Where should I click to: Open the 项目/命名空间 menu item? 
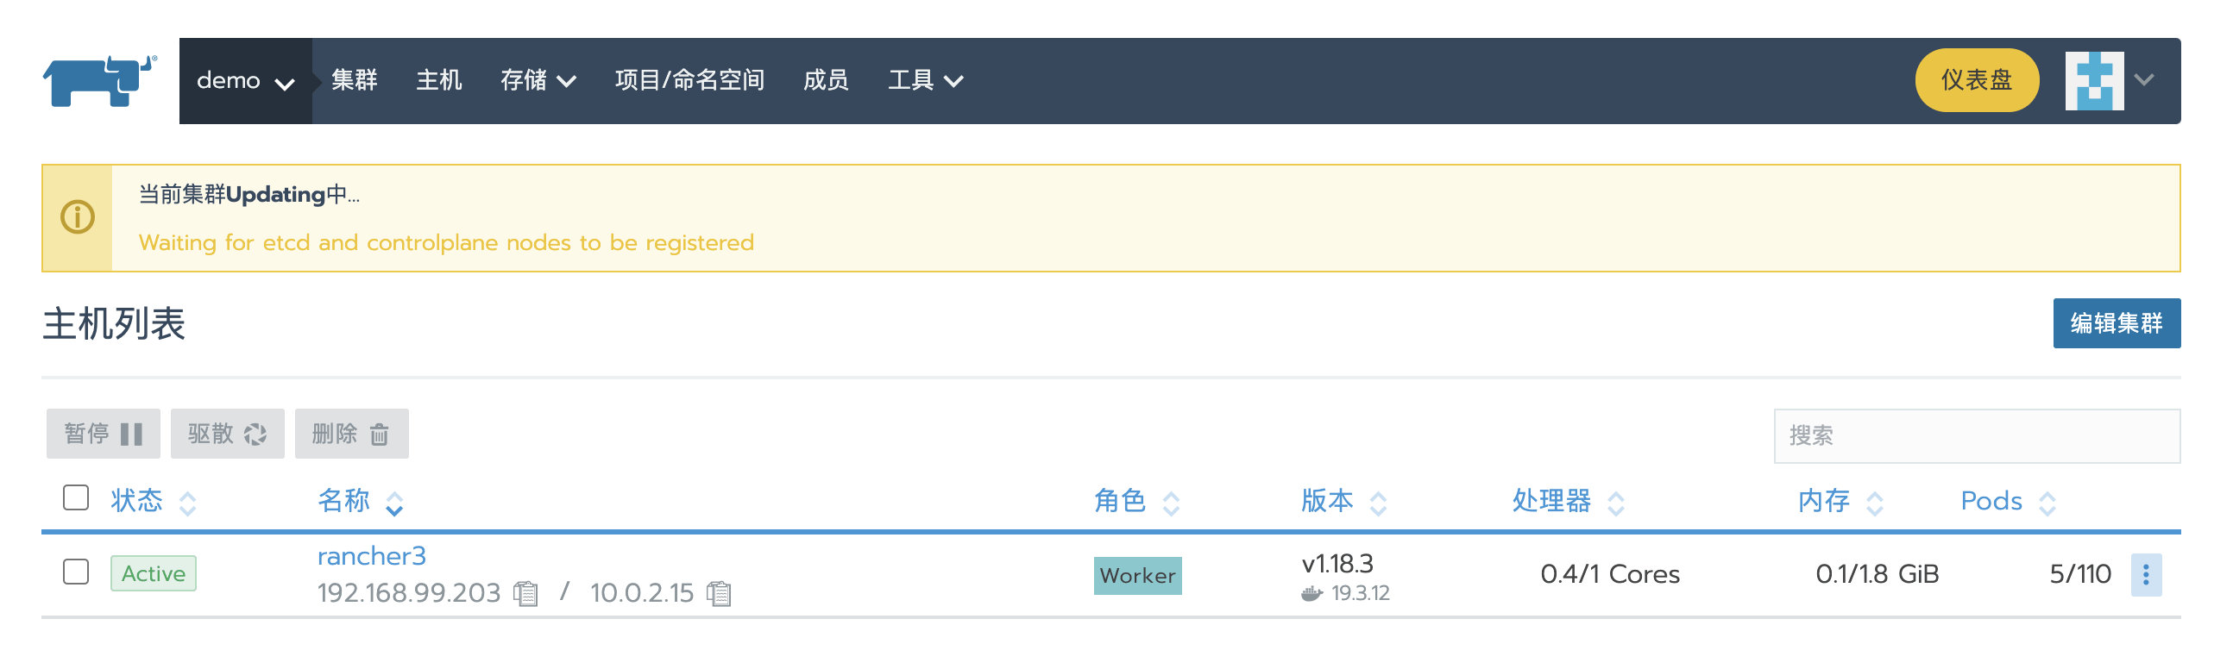[x=689, y=81]
